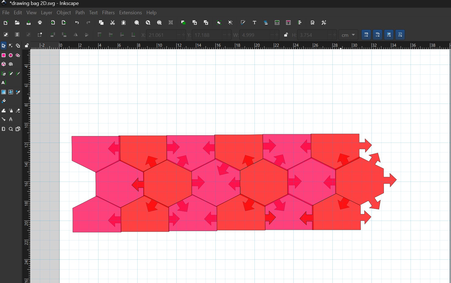451x283 pixels.
Task: Click the Cut scissors icon
Action: [113, 23]
